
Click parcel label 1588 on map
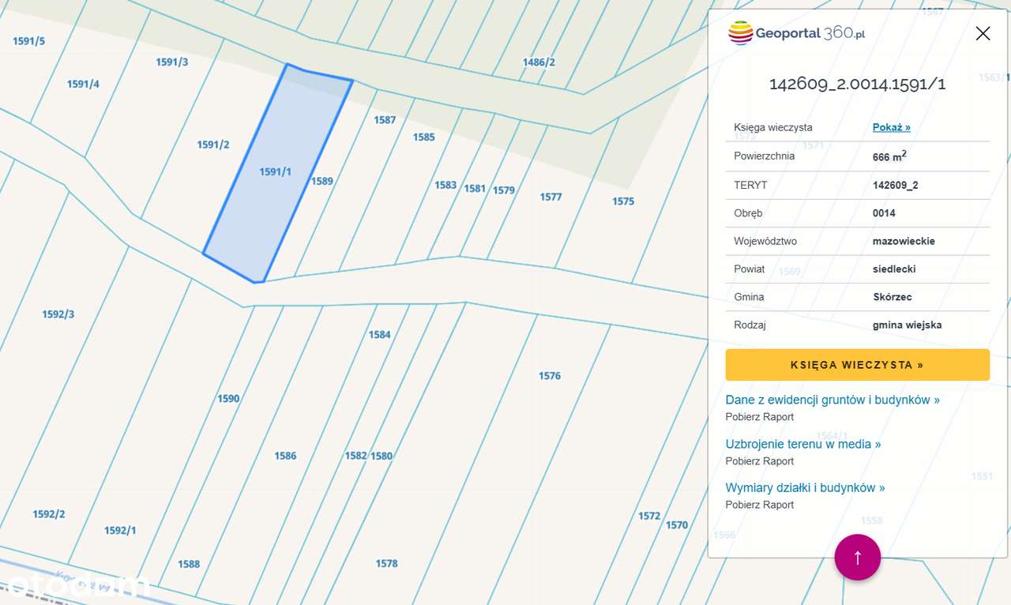click(189, 564)
